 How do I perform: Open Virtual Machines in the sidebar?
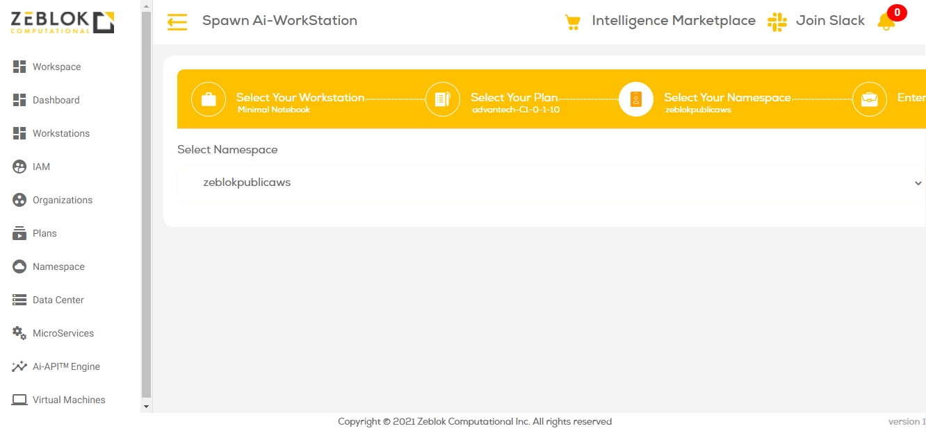(x=68, y=400)
